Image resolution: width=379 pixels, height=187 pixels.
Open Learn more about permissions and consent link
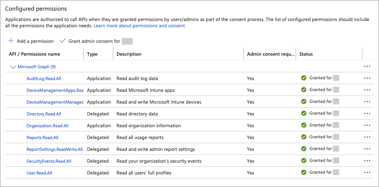click(139, 26)
